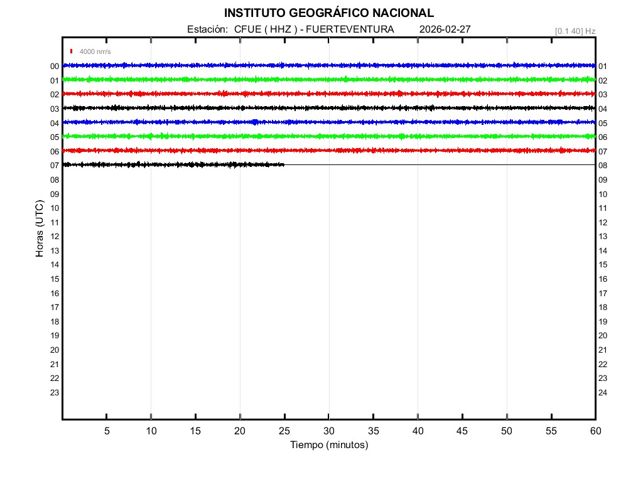Click the black seismic trace for hour 03
643x482 pixels.
328,108
